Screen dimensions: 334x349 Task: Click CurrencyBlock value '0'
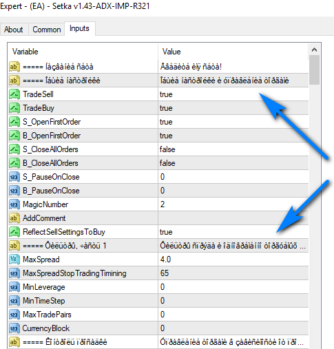163,328
